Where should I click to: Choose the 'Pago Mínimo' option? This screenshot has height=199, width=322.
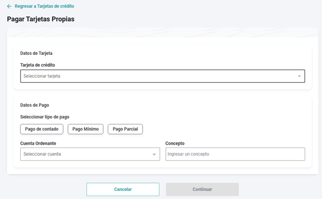(86, 129)
